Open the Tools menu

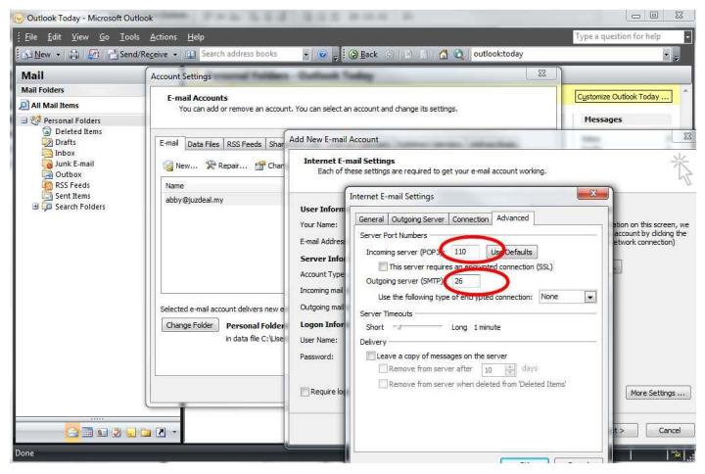point(129,37)
